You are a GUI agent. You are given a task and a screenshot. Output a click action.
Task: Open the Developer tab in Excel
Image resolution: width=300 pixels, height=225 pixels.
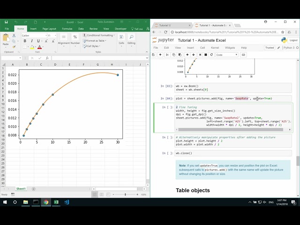[x=120, y=29]
